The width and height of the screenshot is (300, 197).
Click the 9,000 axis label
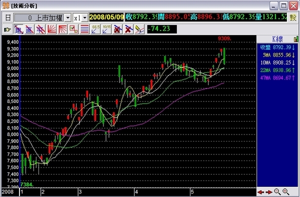tap(12, 68)
